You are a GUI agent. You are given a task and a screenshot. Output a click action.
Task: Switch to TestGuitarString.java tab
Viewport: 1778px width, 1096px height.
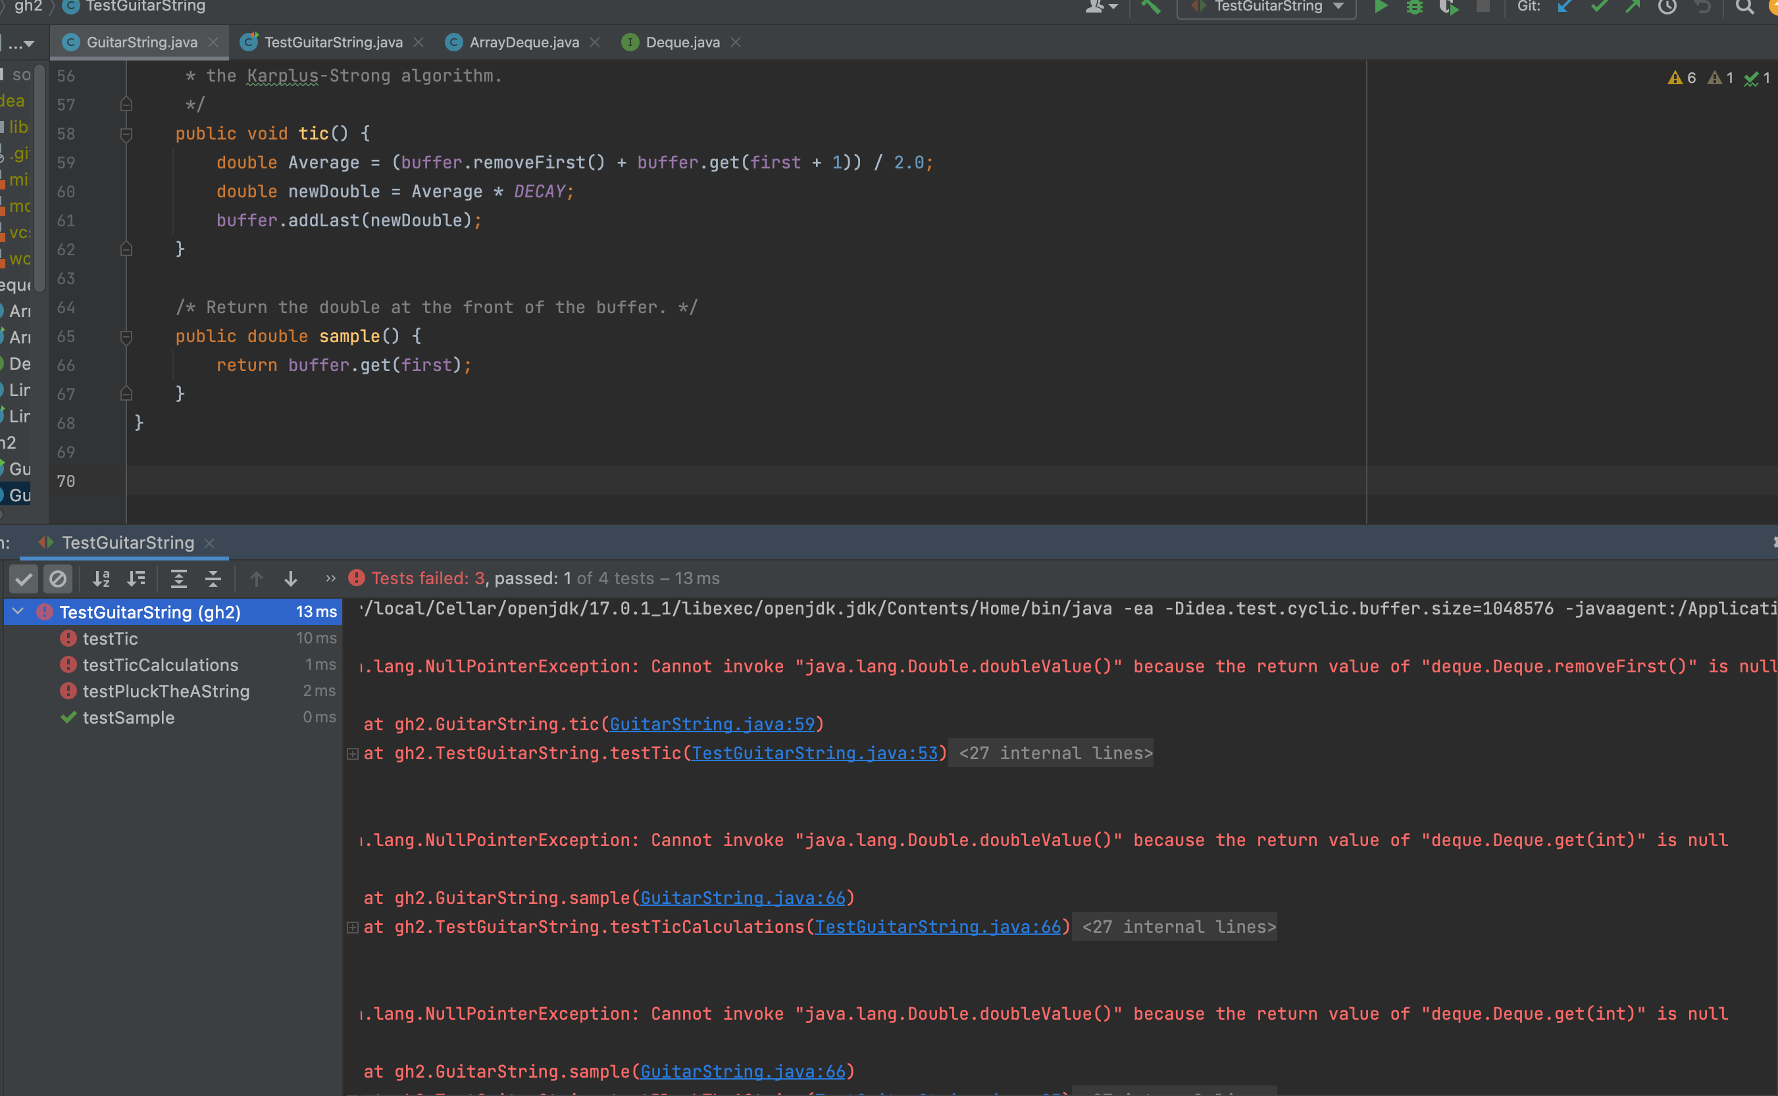tap(333, 43)
